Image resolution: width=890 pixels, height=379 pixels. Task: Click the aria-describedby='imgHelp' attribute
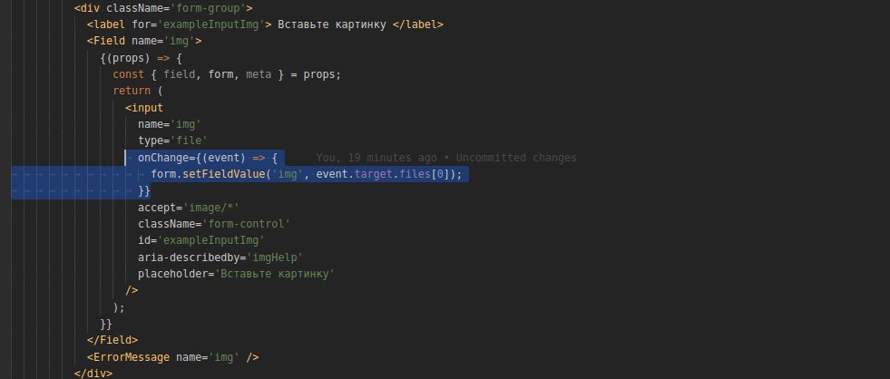tap(220, 258)
